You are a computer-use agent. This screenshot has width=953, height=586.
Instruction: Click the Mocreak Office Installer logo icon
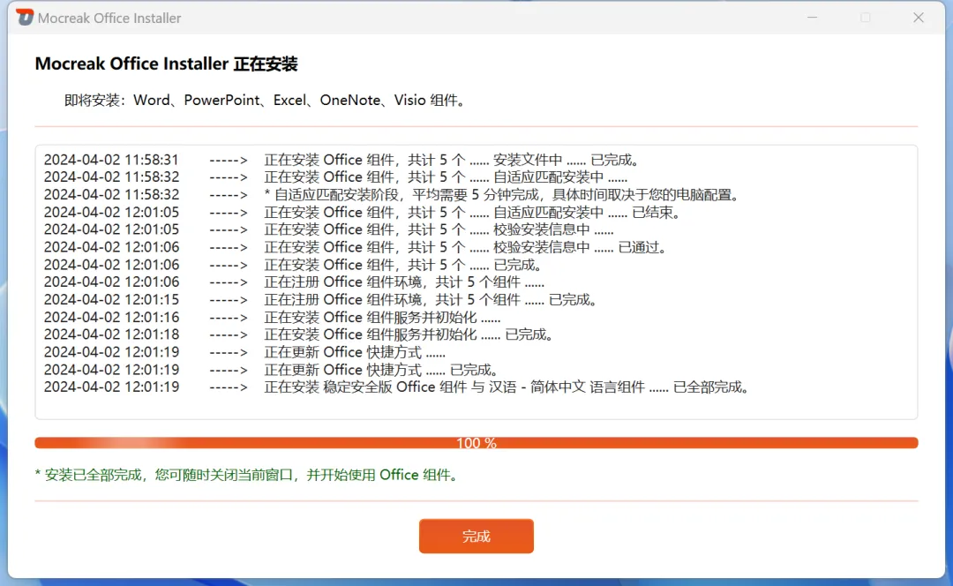(x=25, y=18)
